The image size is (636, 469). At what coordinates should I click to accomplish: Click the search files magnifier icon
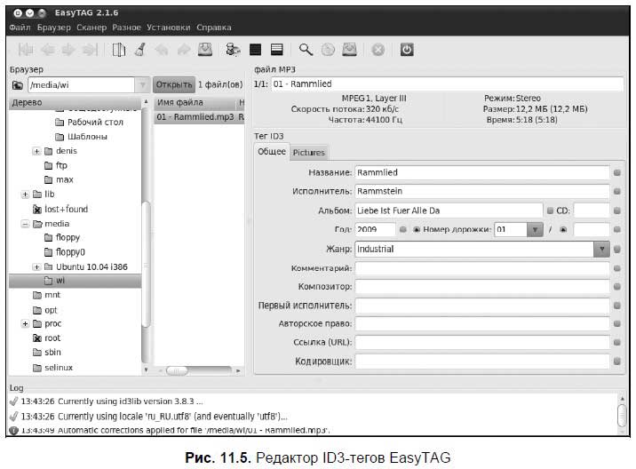[306, 50]
